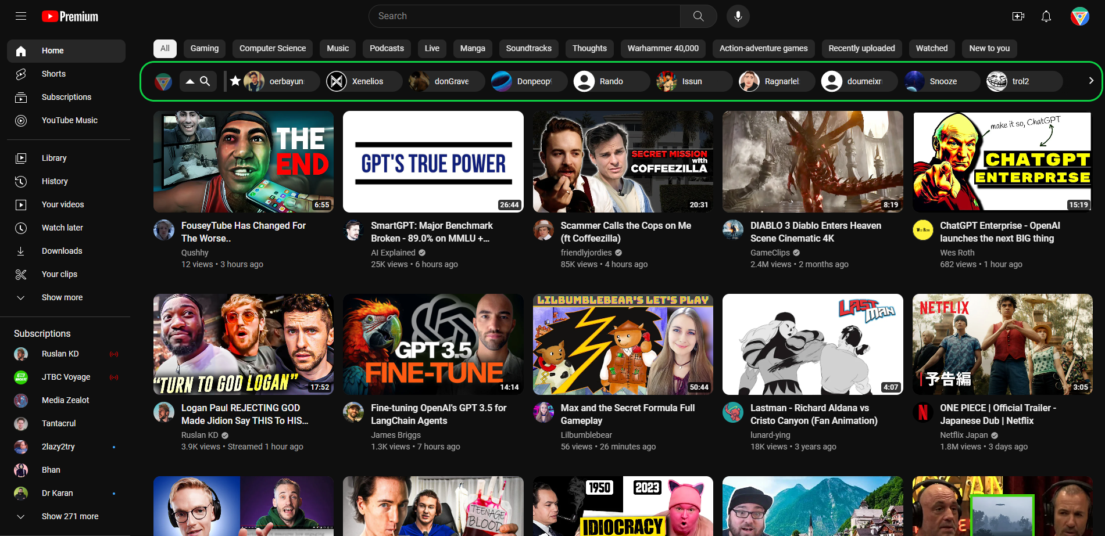
Task: Select the Action-adventure games chip
Action: coord(764,48)
